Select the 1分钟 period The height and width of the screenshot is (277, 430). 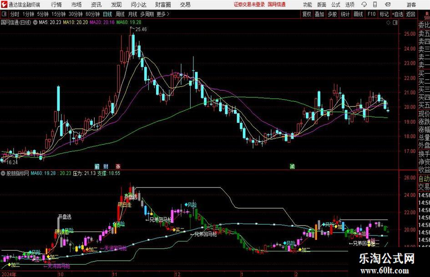tap(28, 14)
